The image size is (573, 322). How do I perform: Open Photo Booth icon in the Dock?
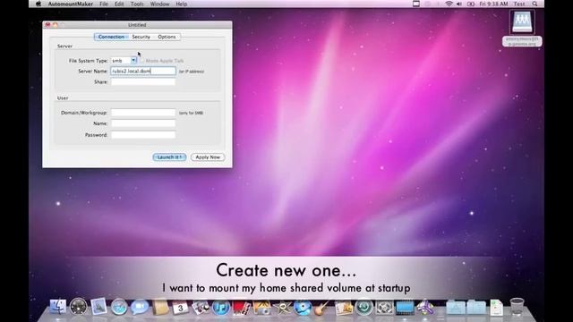pyautogui.click(x=241, y=308)
